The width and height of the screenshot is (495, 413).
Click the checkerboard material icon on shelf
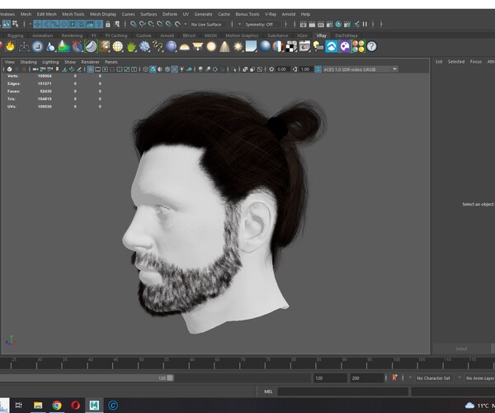pos(291,46)
